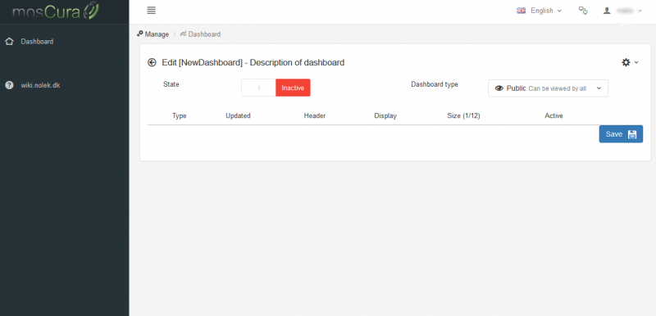Screen dimensions: 656x316
Task: Click the Active column header
Action: point(553,115)
